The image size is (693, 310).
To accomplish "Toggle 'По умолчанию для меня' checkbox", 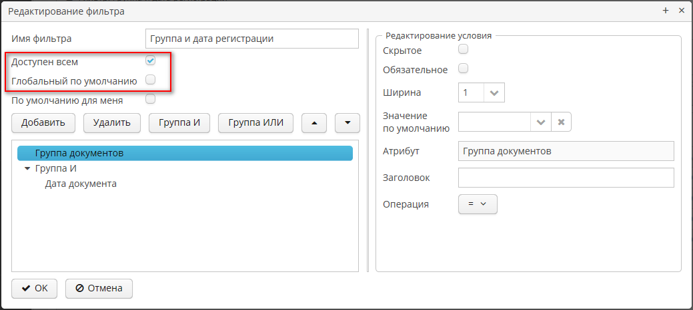I will point(151,100).
